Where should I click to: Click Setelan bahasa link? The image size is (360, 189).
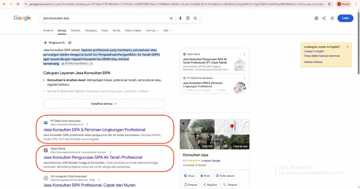(x=313, y=62)
